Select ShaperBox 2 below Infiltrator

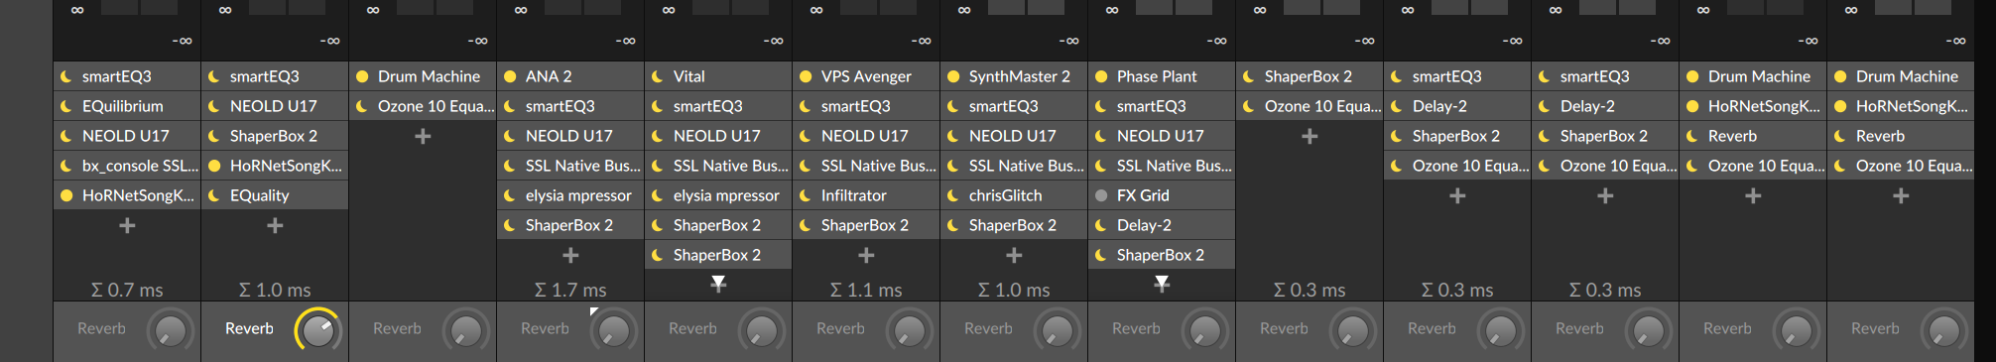[x=865, y=225]
